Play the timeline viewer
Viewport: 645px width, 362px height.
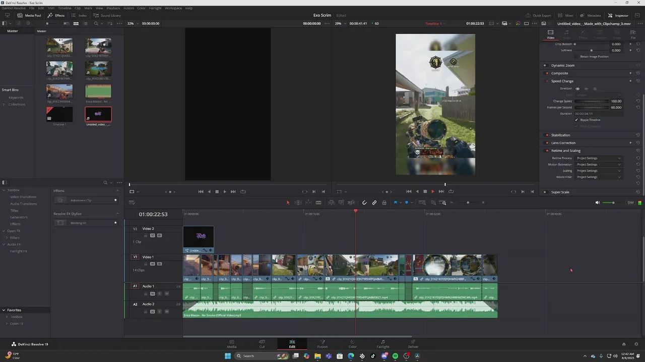[x=433, y=192]
